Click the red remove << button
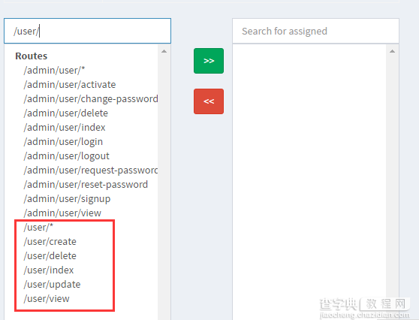The height and width of the screenshot is (320, 419). 209,101
